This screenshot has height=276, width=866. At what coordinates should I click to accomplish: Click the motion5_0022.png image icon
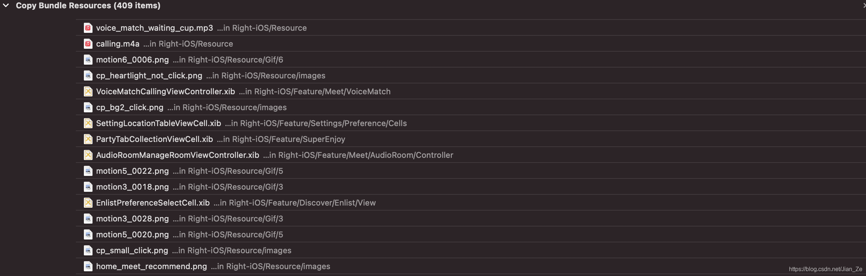coord(88,171)
